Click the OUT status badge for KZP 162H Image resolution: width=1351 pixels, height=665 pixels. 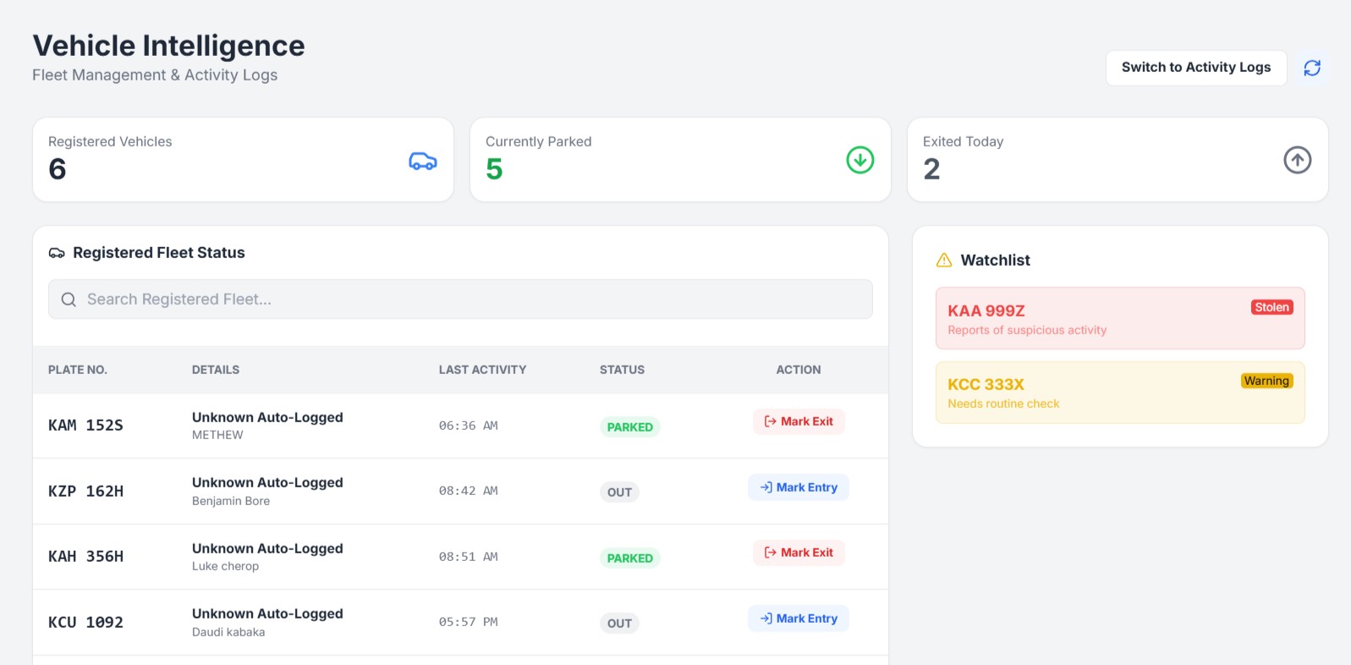tap(619, 492)
